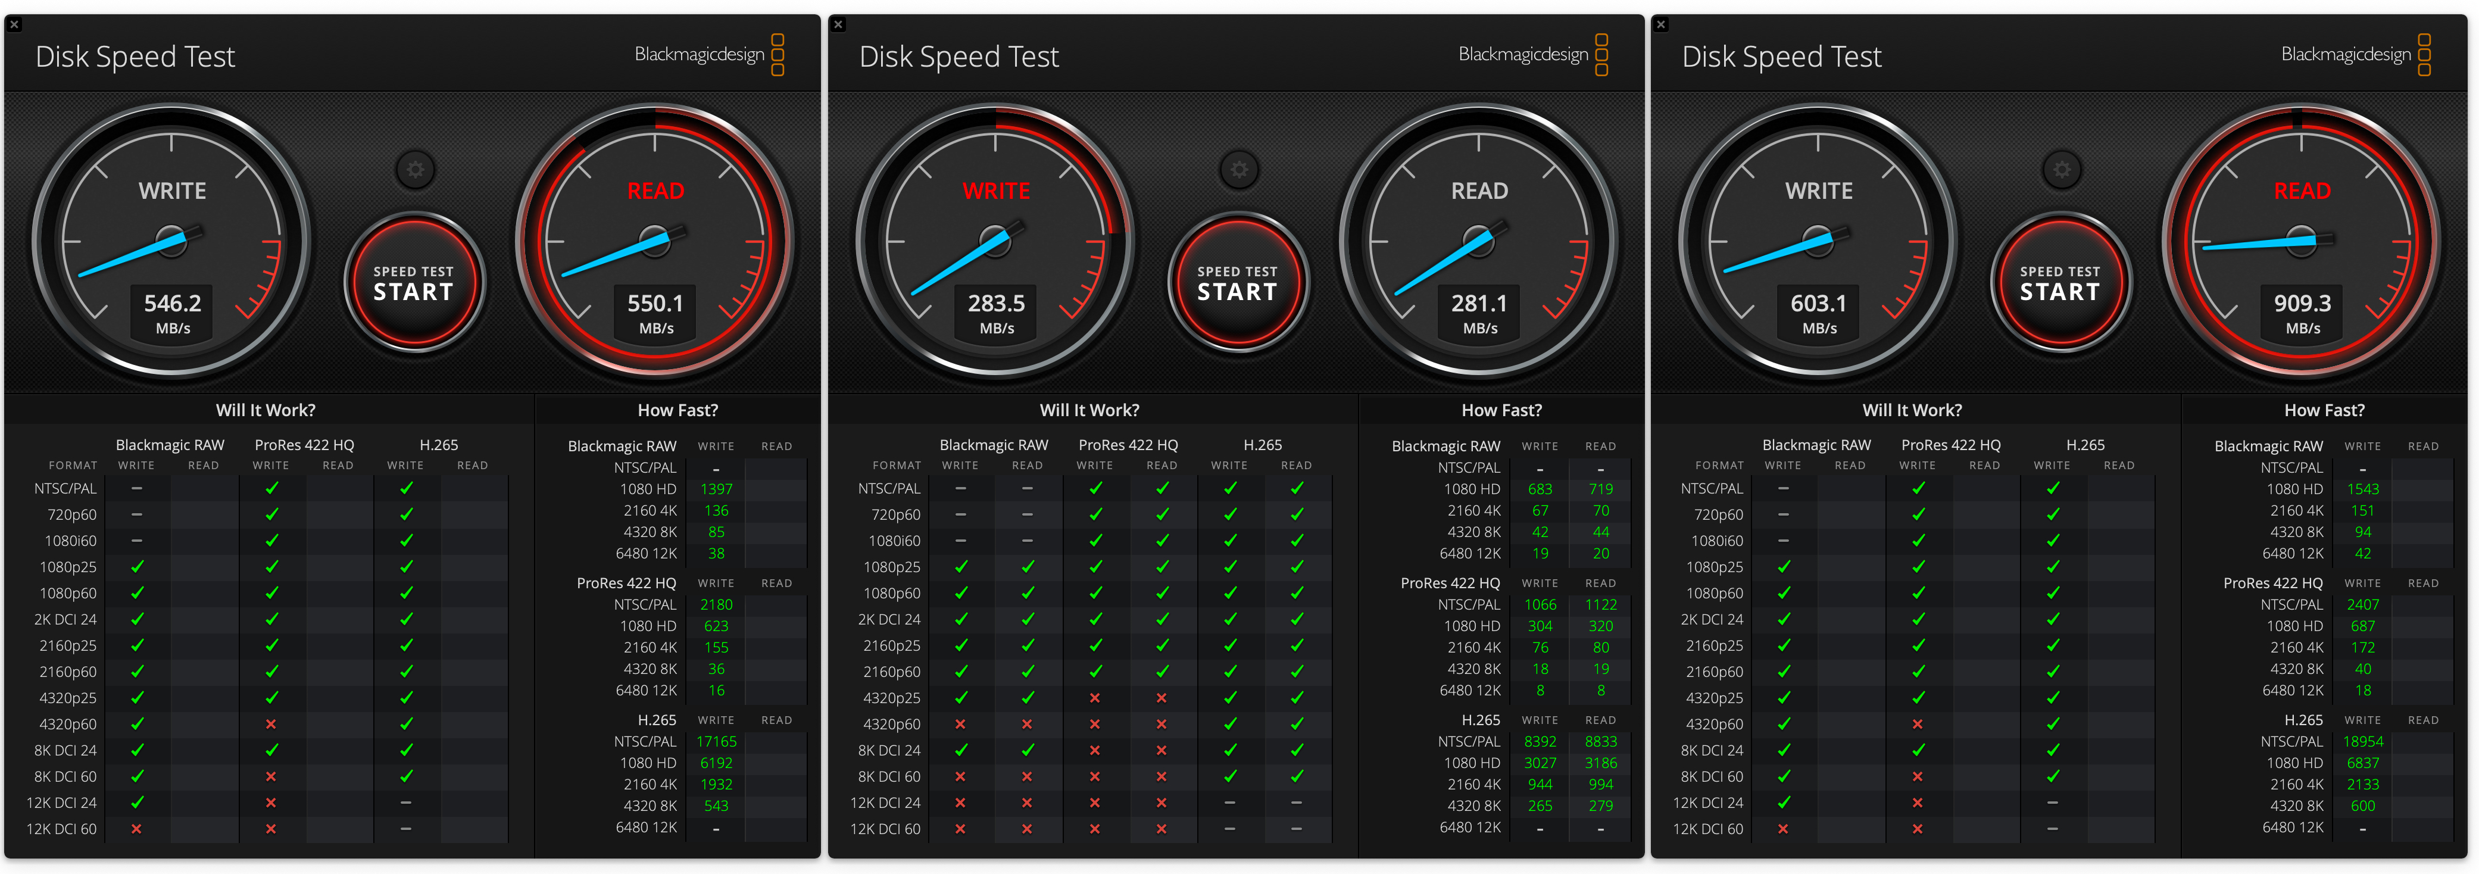Image resolution: width=2479 pixels, height=874 pixels.
Task: Open settings gear beside the 603.1 MB/s gauge
Action: [2062, 170]
